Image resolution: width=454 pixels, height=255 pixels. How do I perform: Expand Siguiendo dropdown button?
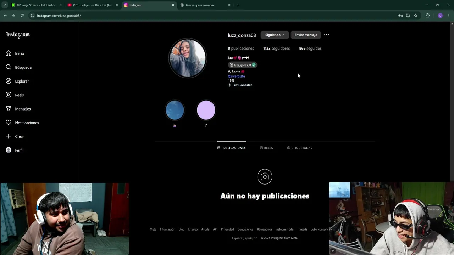pyautogui.click(x=275, y=35)
